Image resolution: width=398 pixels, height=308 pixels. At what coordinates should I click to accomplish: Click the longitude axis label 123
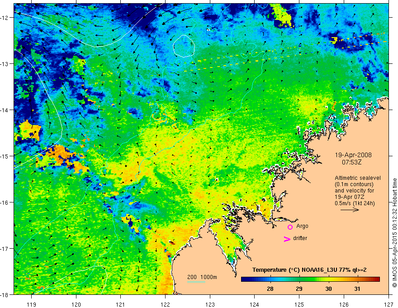(x=210, y=304)
